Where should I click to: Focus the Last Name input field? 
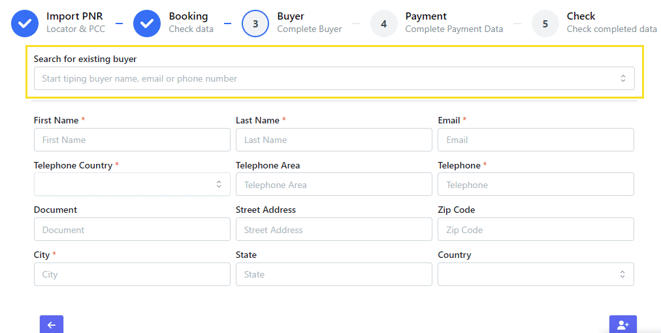coord(334,140)
